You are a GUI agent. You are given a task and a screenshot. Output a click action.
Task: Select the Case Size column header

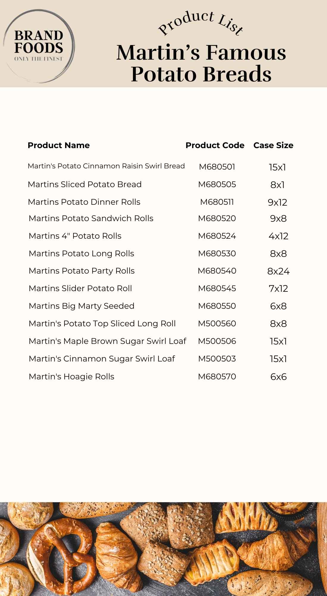click(x=273, y=145)
